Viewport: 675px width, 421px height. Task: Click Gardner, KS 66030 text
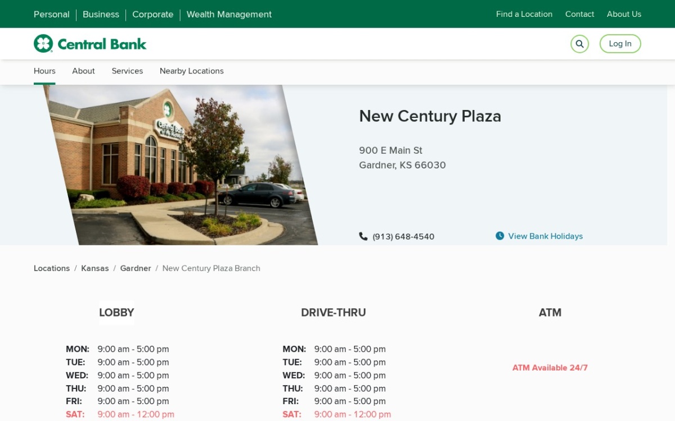402,165
